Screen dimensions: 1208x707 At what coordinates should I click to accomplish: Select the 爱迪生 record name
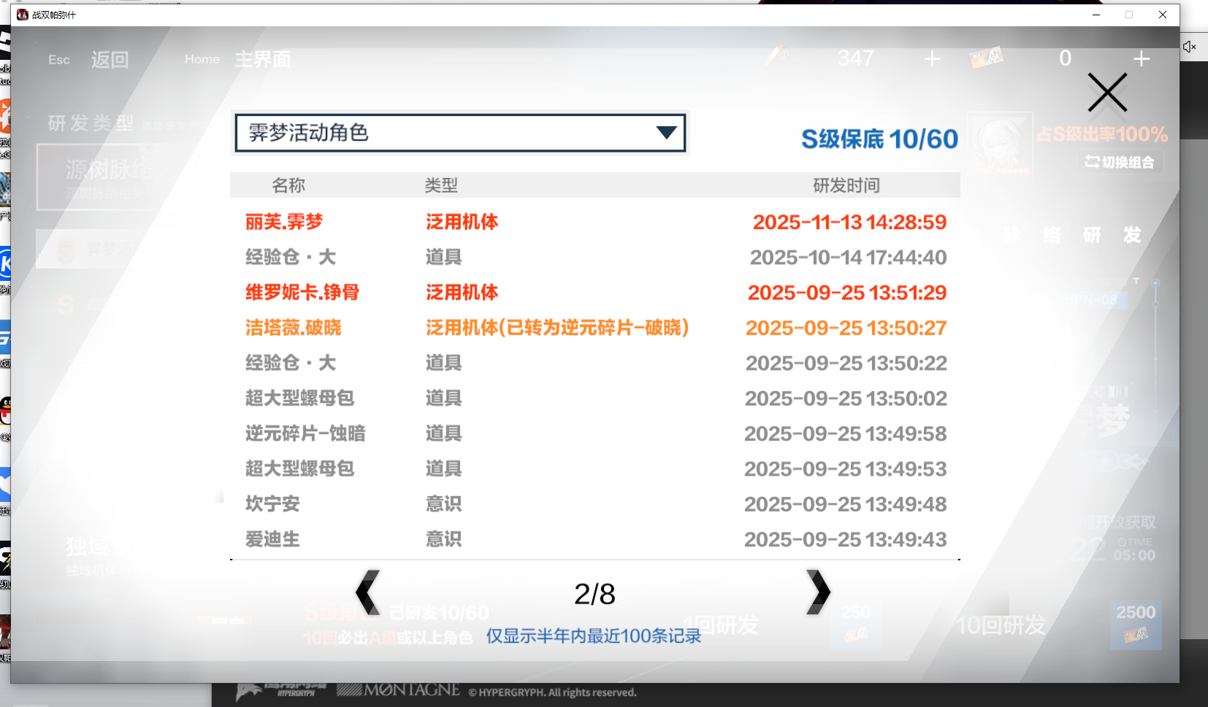[x=272, y=539]
